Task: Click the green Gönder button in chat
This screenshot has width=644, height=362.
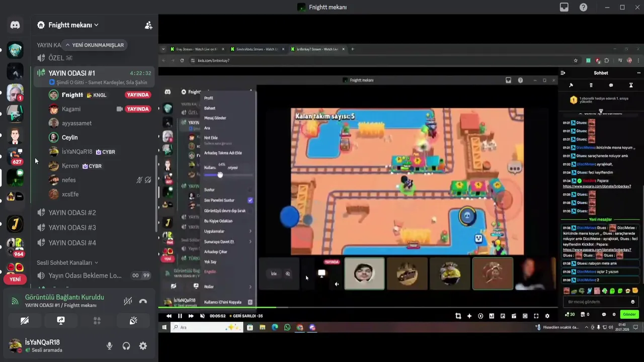Action: pyautogui.click(x=629, y=314)
